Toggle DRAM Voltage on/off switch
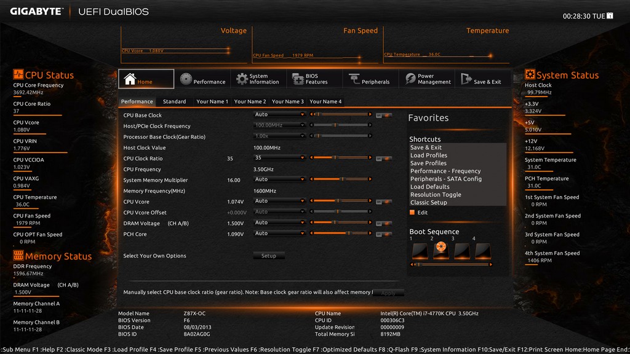This screenshot has height=354, width=630. [x=384, y=224]
